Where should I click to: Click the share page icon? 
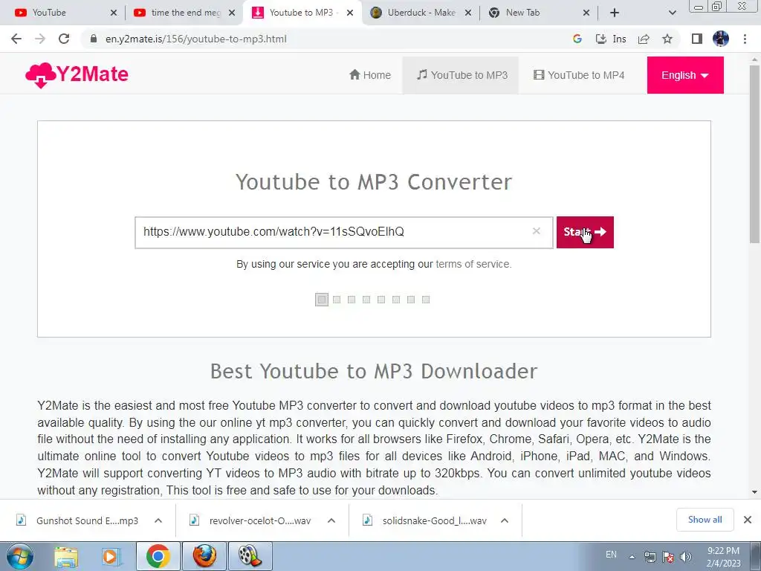point(644,39)
